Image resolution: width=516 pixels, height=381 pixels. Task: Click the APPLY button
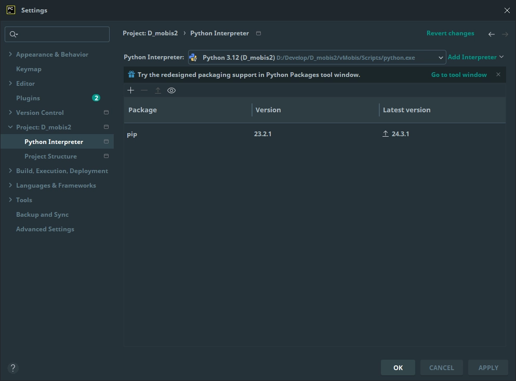tap(488, 367)
